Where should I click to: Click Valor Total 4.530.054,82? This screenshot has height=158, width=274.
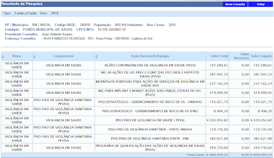[217, 120]
